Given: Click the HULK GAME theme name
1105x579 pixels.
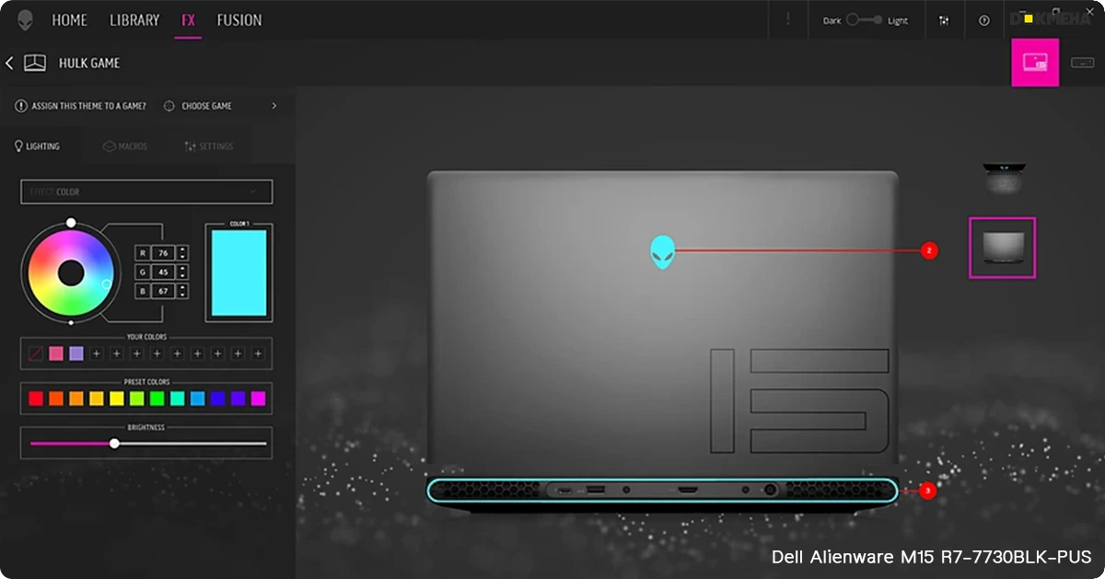Looking at the screenshot, I should tap(89, 64).
